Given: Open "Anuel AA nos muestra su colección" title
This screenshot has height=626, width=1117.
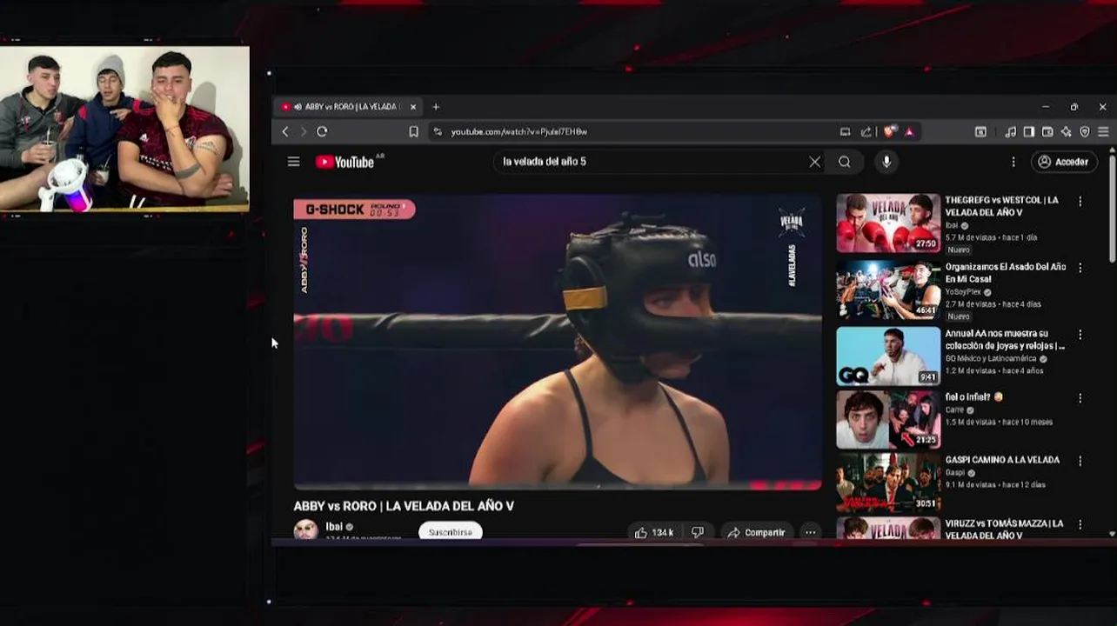Looking at the screenshot, I should (1005, 339).
